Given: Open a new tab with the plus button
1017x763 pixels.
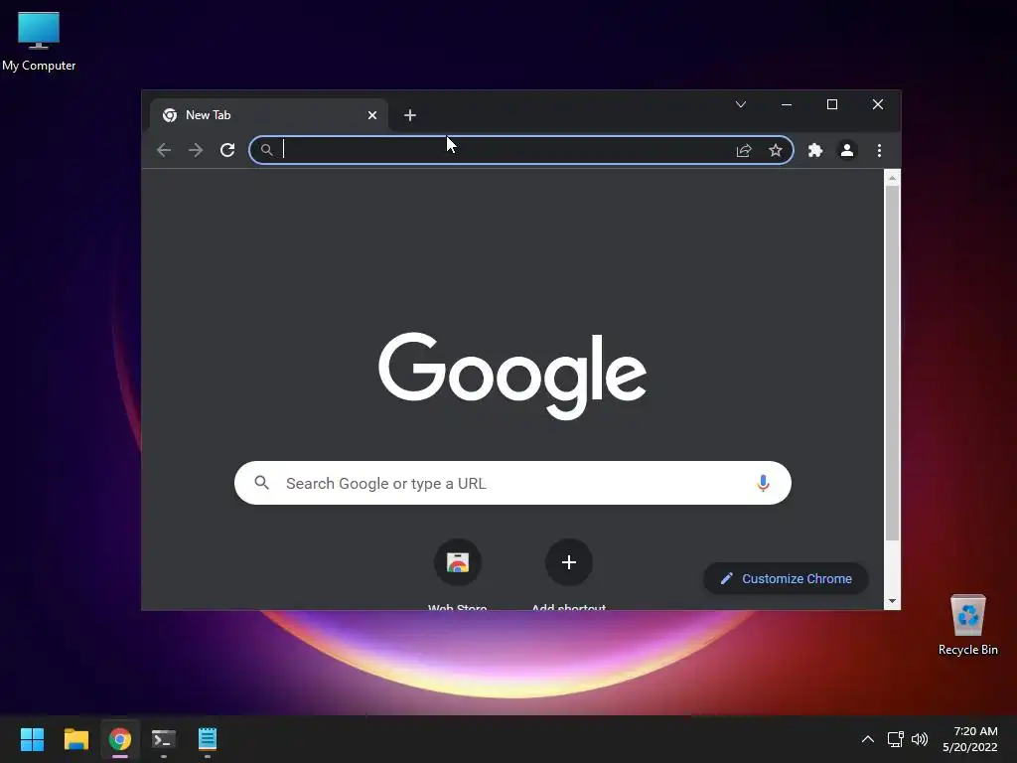Looking at the screenshot, I should [x=410, y=115].
